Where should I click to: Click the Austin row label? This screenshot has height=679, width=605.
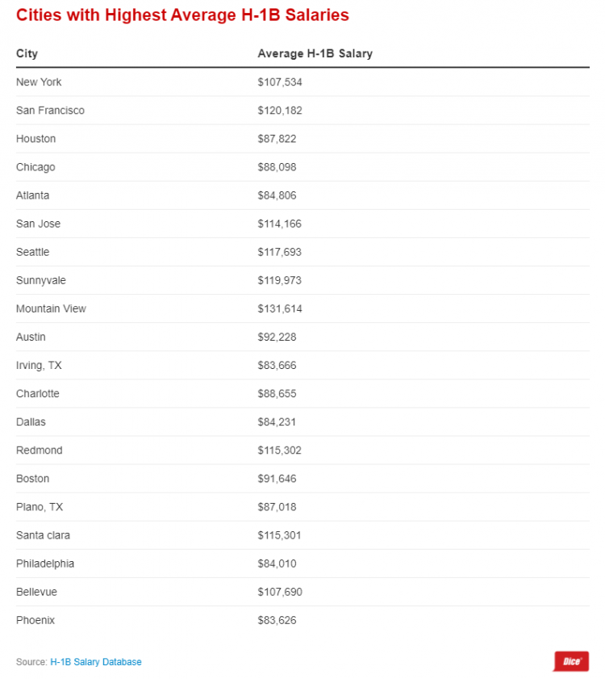[31, 337]
